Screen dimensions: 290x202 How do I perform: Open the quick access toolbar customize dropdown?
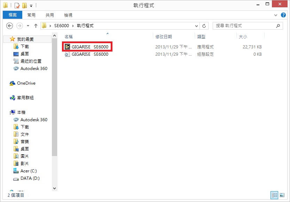pyautogui.click(x=31, y=6)
